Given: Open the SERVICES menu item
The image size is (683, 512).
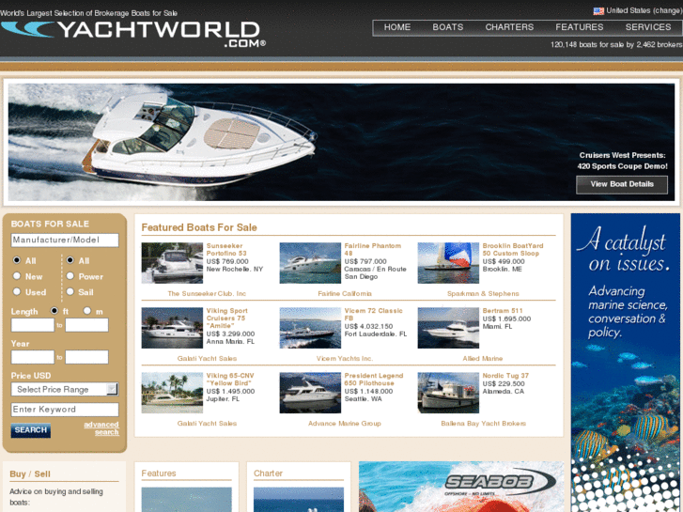Looking at the screenshot, I should pos(648,27).
